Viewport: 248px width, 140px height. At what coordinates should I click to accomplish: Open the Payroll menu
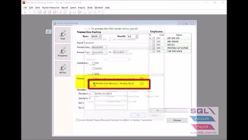pyautogui.click(x=65, y=7)
